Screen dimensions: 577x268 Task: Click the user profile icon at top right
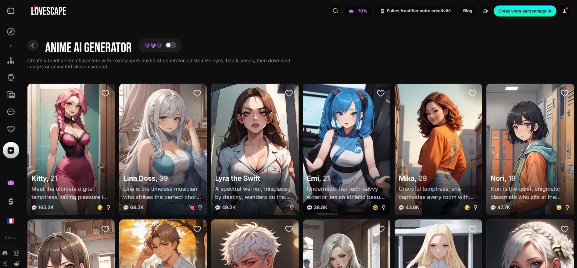click(564, 11)
